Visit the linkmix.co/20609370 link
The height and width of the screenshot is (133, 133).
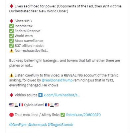tap(83, 115)
